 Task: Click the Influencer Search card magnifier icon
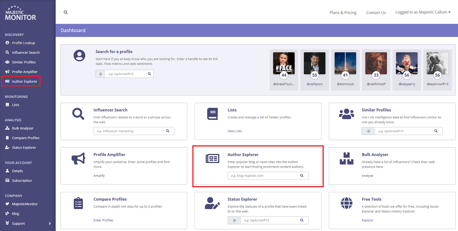(x=78, y=114)
